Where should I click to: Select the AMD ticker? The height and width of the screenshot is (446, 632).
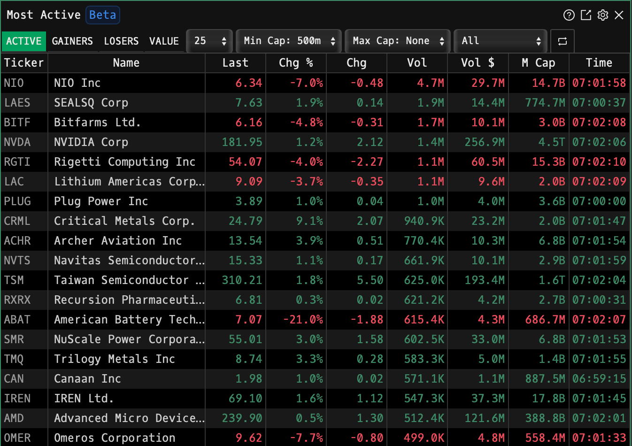point(14,418)
